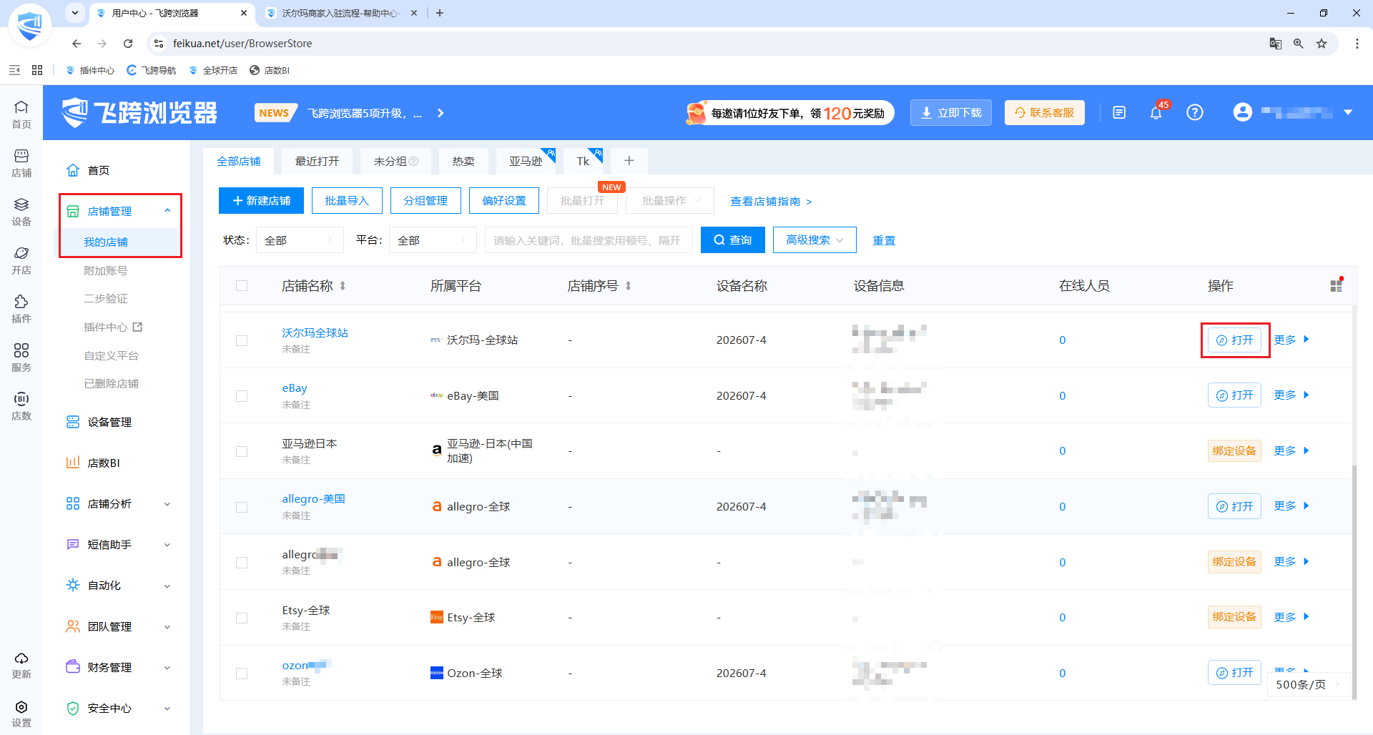Open the 平台 dropdown

433,240
